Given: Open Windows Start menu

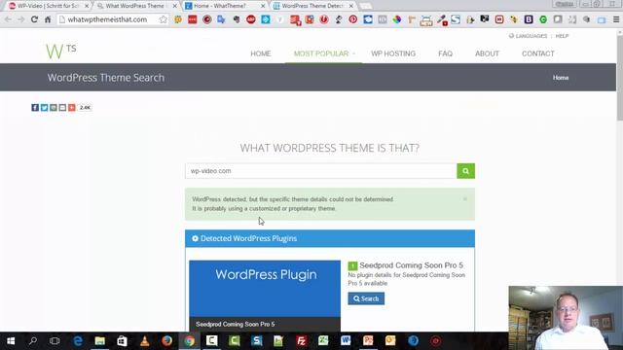Looking at the screenshot, I should 11,341.
